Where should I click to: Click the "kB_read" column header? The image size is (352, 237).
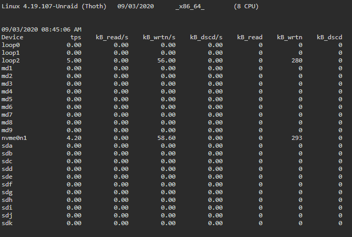pyautogui.click(x=250, y=37)
